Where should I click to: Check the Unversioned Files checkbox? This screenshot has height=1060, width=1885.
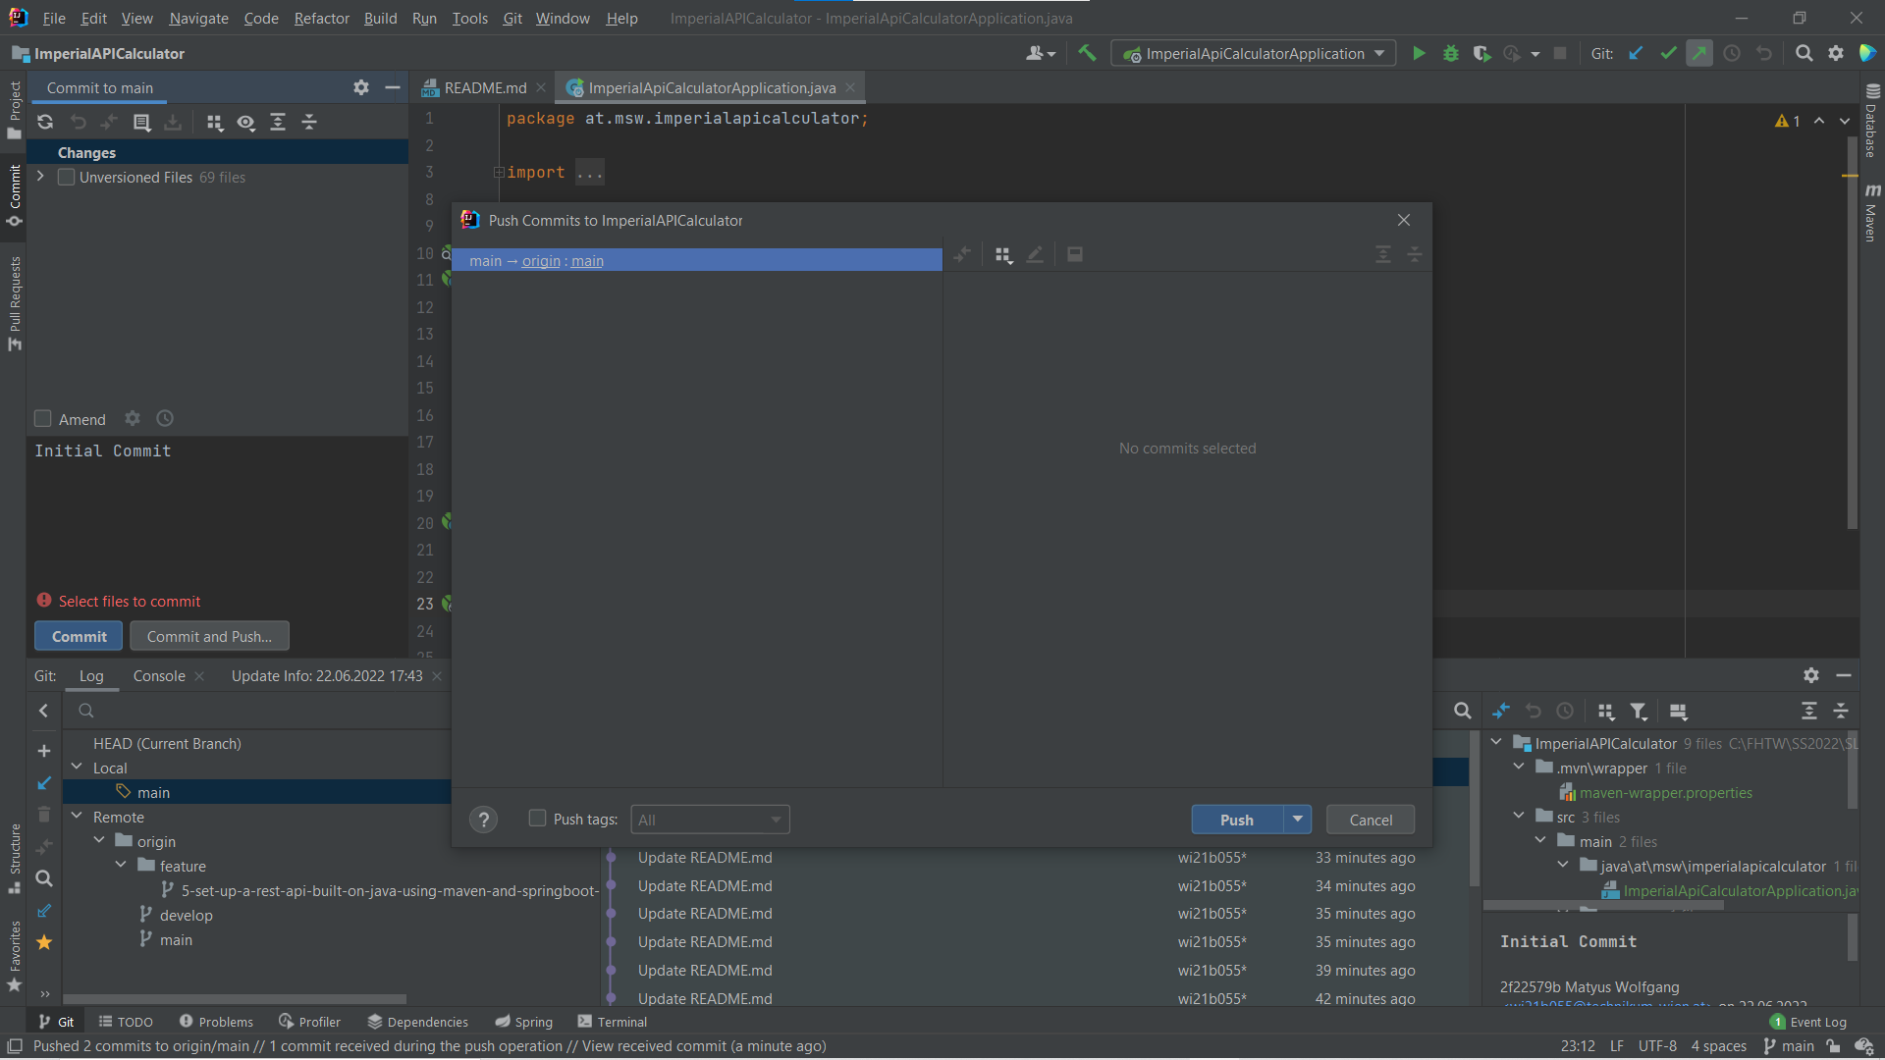tap(67, 178)
